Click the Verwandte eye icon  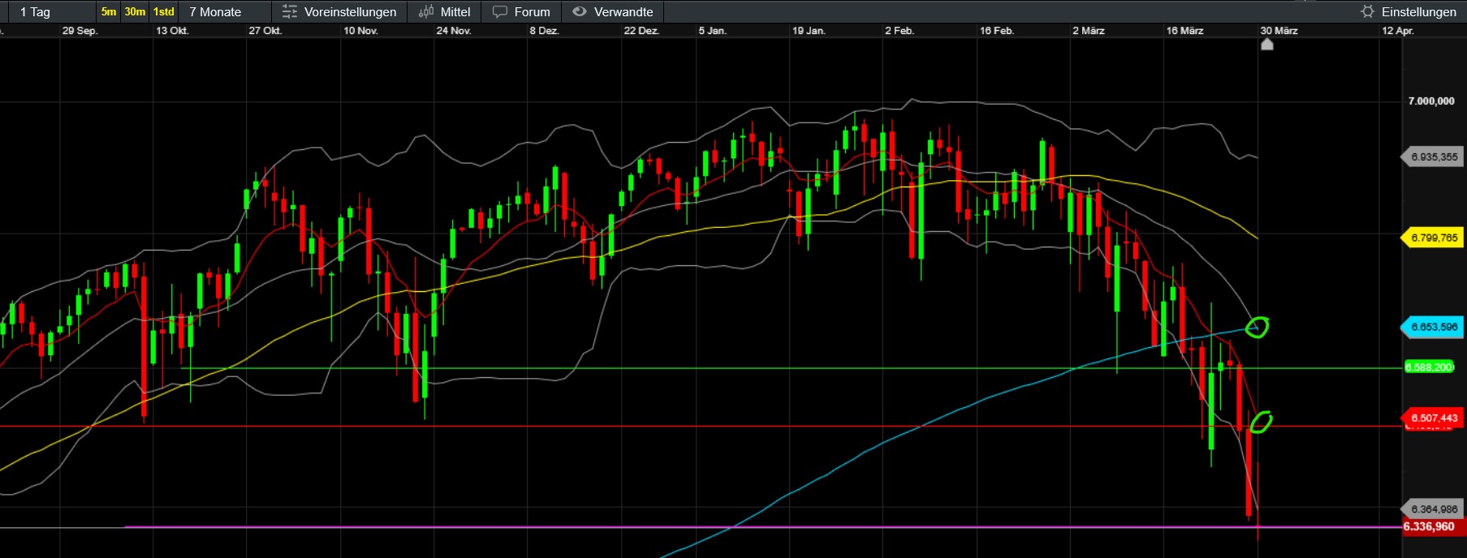click(x=579, y=12)
